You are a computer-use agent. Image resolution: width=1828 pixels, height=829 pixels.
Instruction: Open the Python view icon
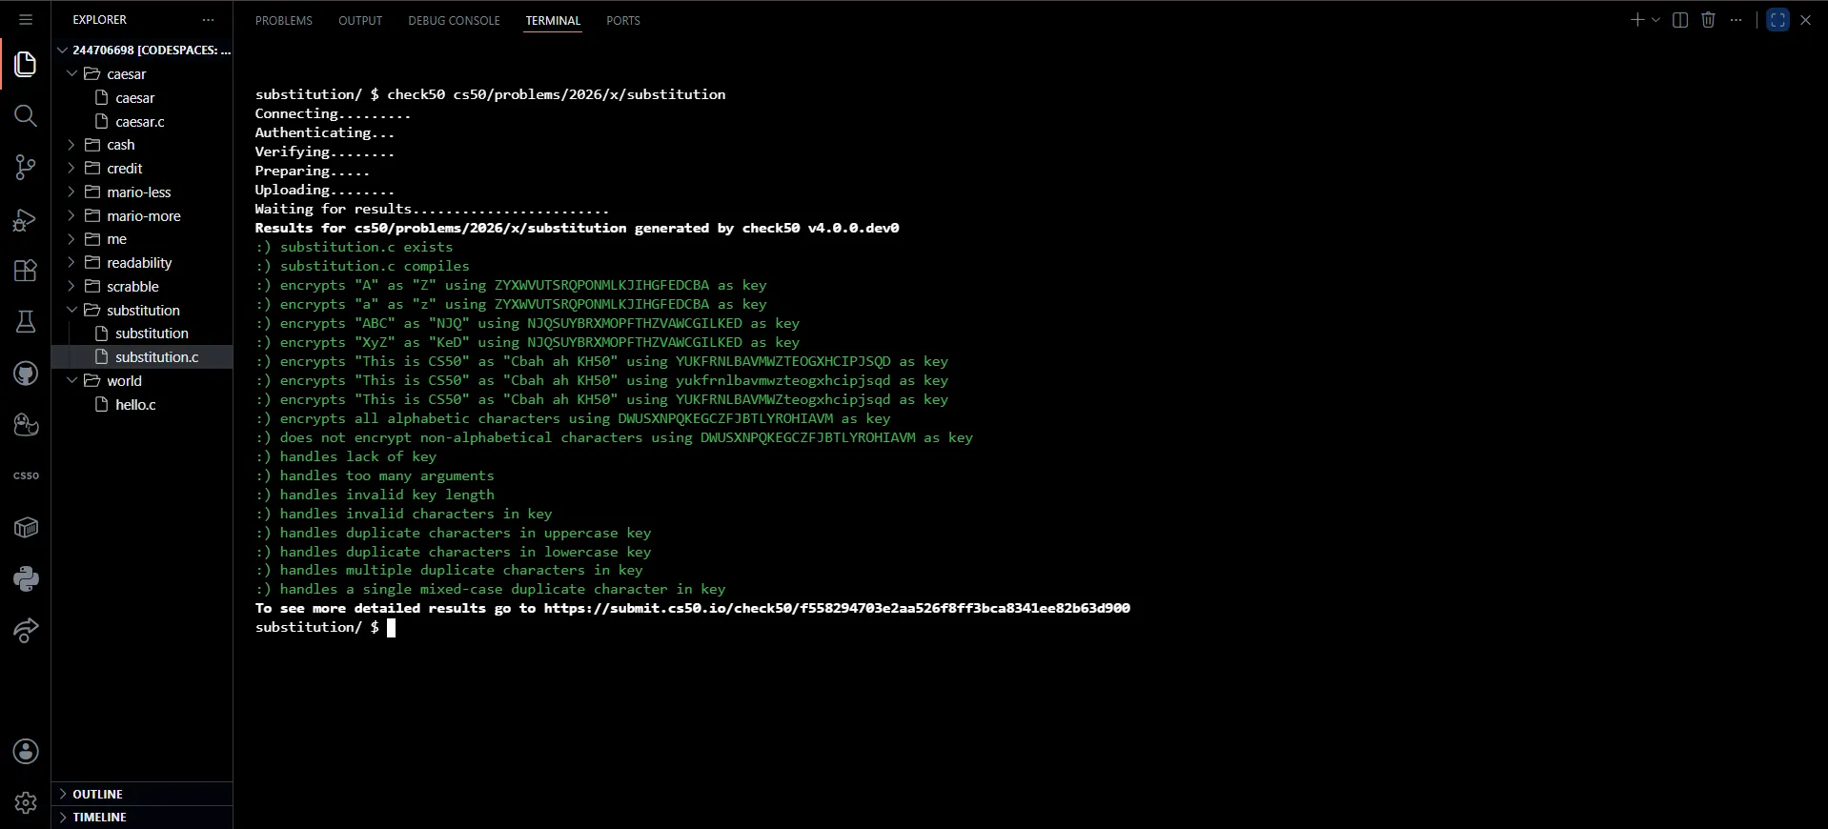(26, 578)
